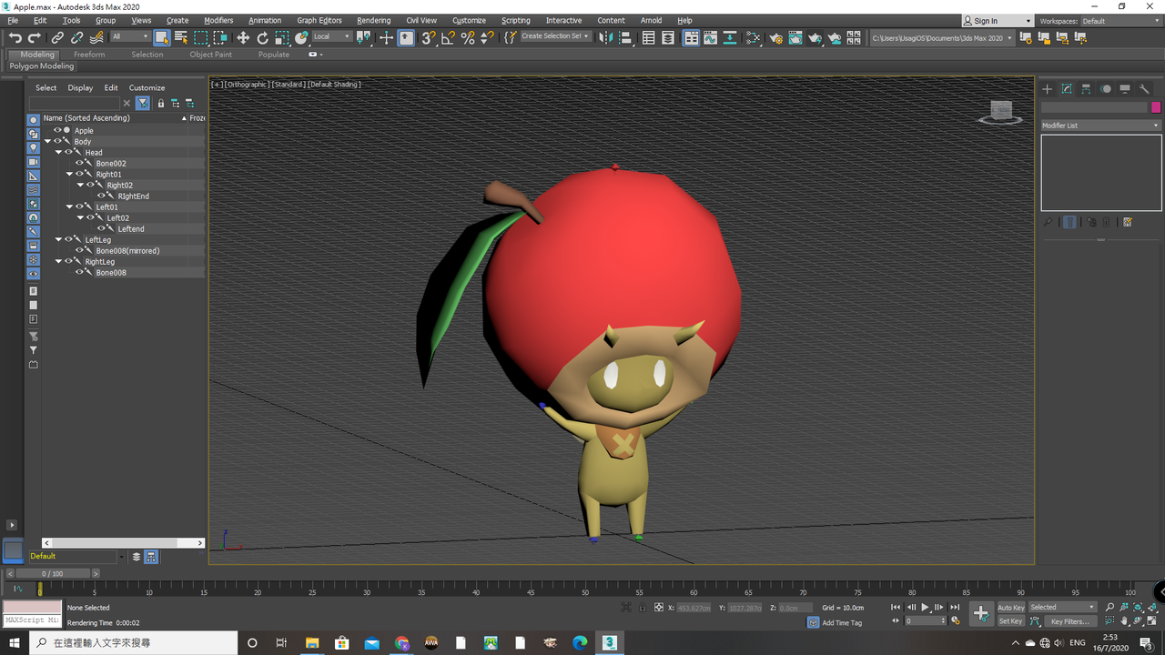This screenshot has width=1165, height=655.
Task: Collapse the Body hierarchy node
Action: pyautogui.click(x=47, y=142)
